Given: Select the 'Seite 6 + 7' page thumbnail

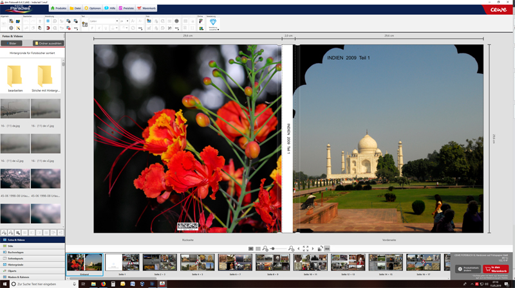Looking at the screenshot, I should click(235, 262).
